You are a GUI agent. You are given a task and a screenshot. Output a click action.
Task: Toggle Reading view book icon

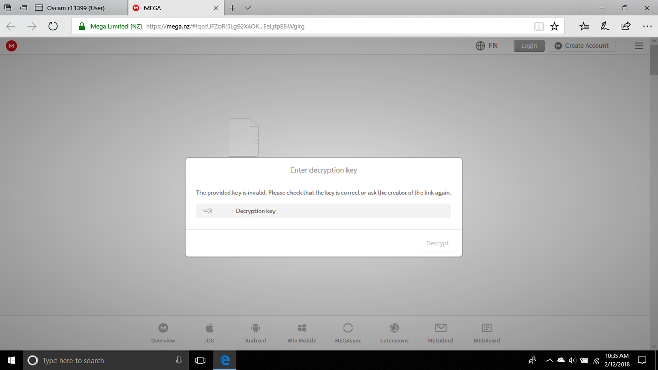point(539,26)
